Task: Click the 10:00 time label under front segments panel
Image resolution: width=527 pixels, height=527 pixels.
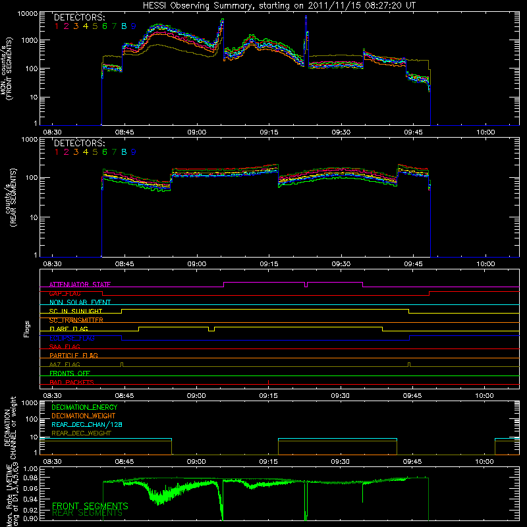Action: pos(485,132)
